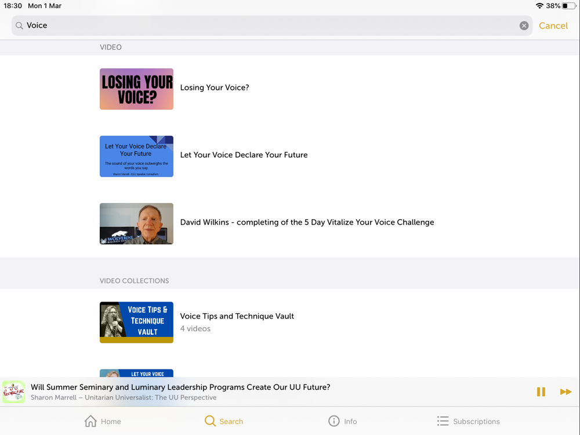Open Let Your Voice Declare thumbnail
Image resolution: width=580 pixels, height=435 pixels.
click(136, 156)
